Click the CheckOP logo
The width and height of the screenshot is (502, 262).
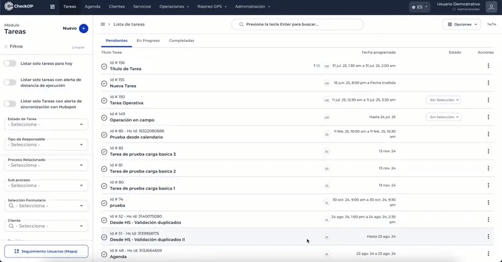pos(19,6)
